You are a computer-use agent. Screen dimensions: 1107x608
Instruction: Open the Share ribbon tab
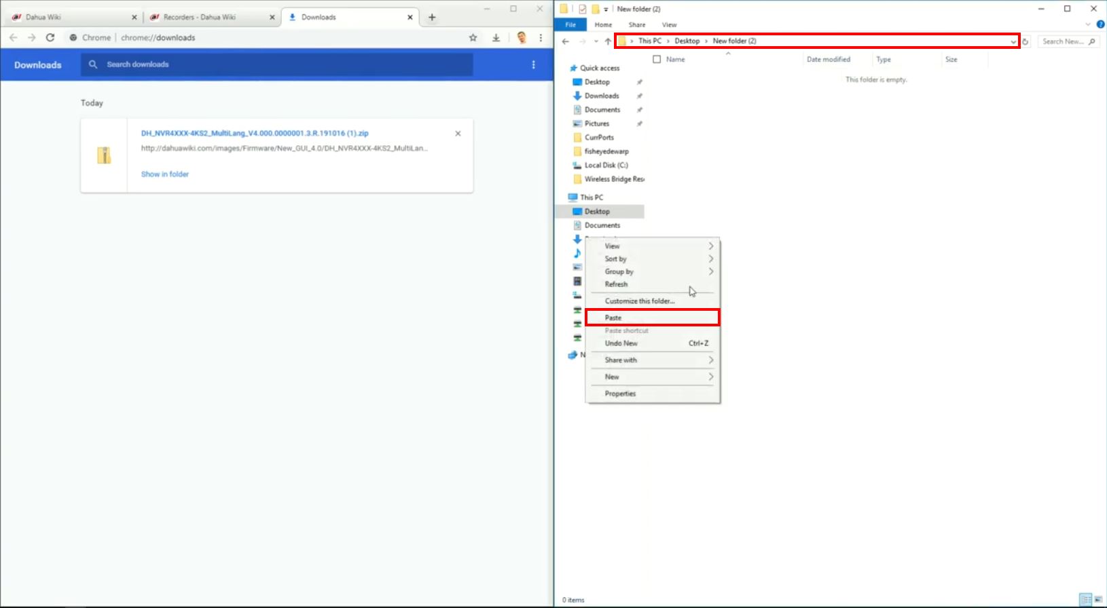pos(637,24)
